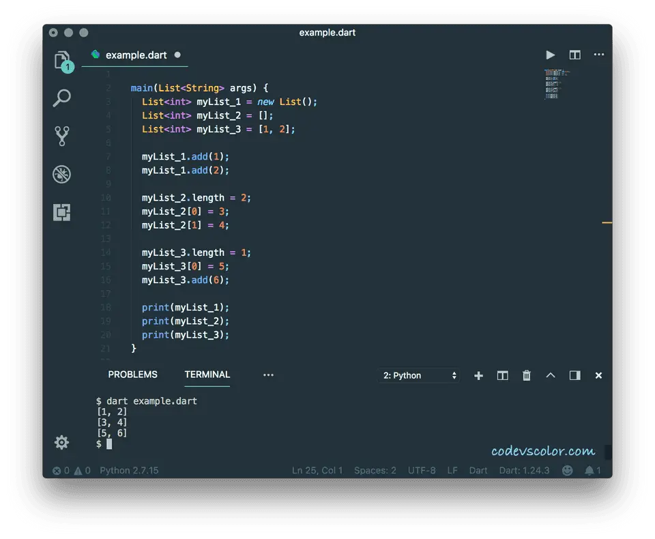Open the notifications bell
This screenshot has width=655, height=539.
click(x=592, y=471)
